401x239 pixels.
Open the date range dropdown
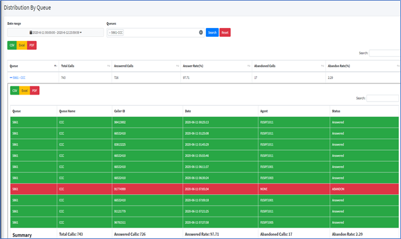(x=55, y=32)
